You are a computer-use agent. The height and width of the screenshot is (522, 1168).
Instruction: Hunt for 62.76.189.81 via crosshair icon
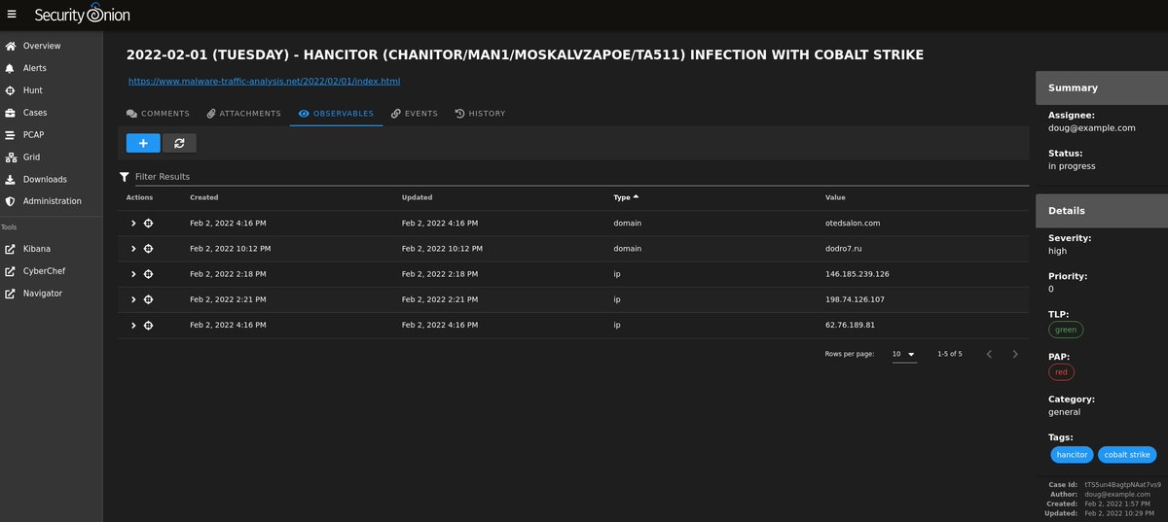pyautogui.click(x=148, y=325)
